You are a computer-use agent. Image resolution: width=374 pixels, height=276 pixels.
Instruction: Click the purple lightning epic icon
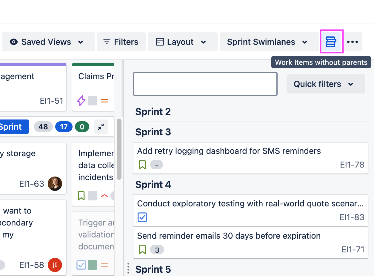point(81,101)
